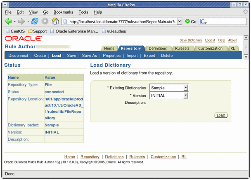251x180 pixels.
Task: Click the Load button in Load Dictionary
Action: [221, 115]
